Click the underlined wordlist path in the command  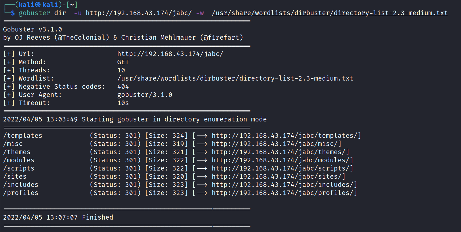click(330, 13)
